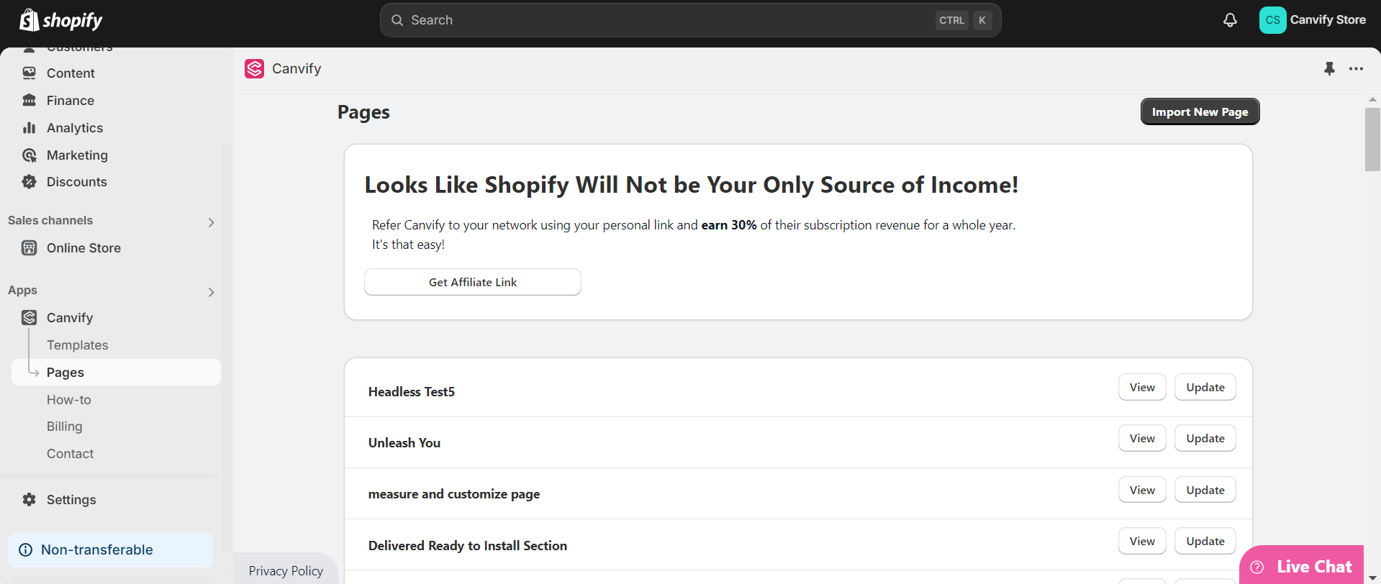Click the Marketing target icon
1381x584 pixels.
coord(29,155)
